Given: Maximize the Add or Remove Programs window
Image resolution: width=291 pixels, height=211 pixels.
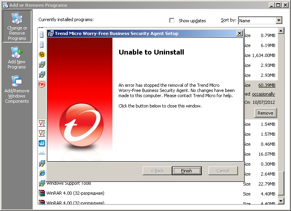Looking at the screenshot, I should click(278, 5).
